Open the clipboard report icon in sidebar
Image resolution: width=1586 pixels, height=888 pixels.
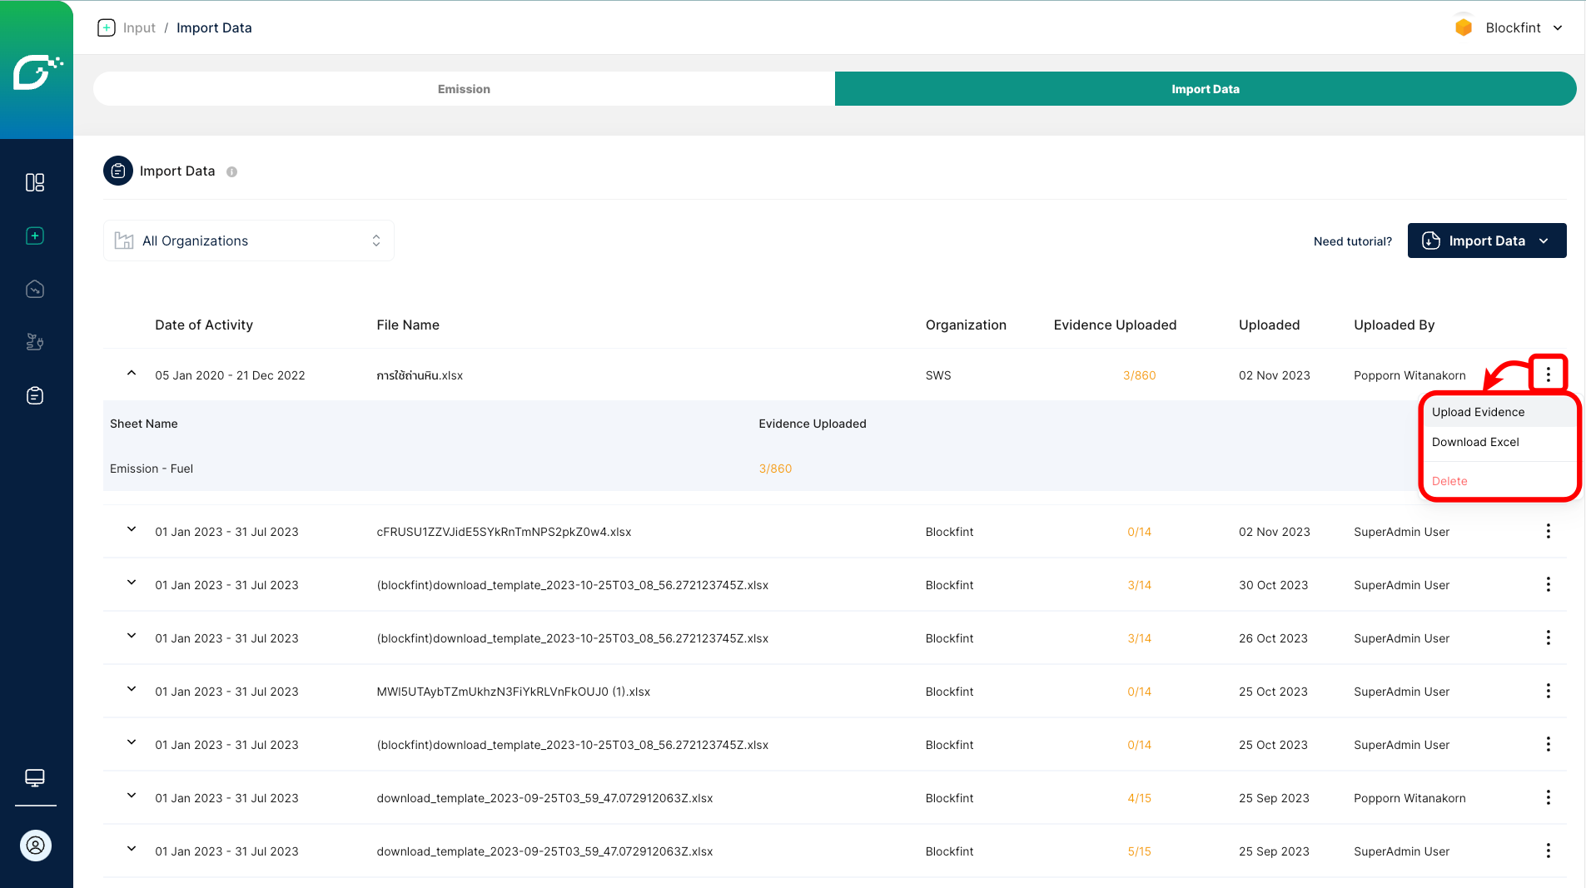35,395
